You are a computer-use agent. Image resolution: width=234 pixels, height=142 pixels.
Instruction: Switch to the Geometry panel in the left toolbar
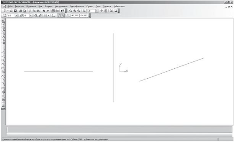pos(3,21)
